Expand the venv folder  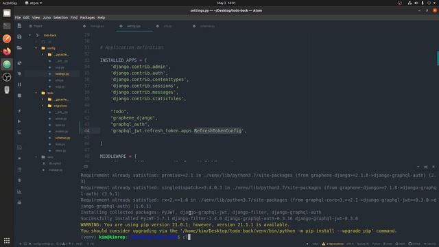[36, 157]
